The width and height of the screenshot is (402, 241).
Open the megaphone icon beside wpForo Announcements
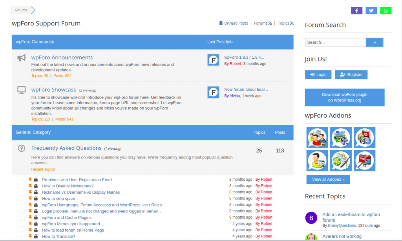pos(22,58)
